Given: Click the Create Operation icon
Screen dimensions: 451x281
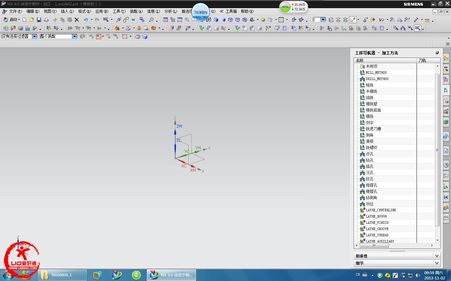Looking at the screenshot, I should click(x=34, y=28).
